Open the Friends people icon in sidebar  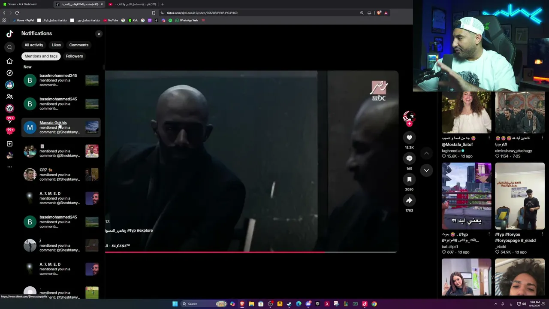coord(9,97)
